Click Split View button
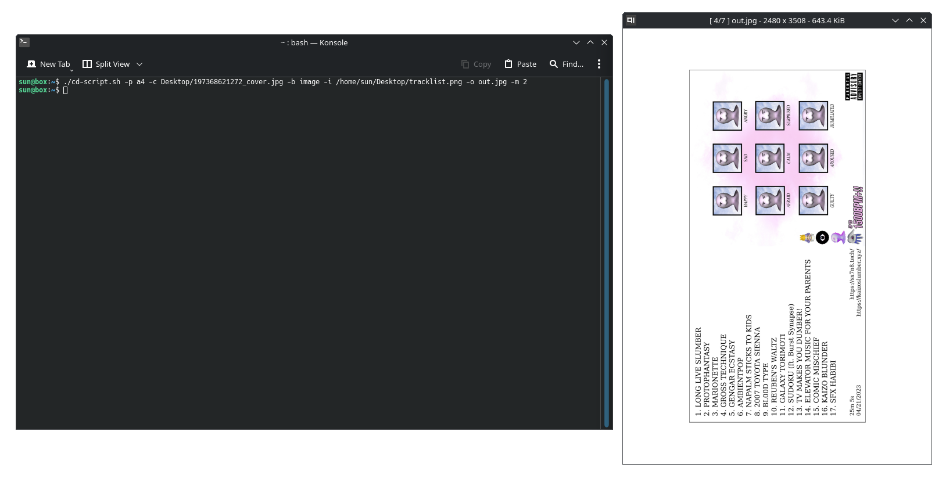The height and width of the screenshot is (478, 946). pyautogui.click(x=106, y=64)
